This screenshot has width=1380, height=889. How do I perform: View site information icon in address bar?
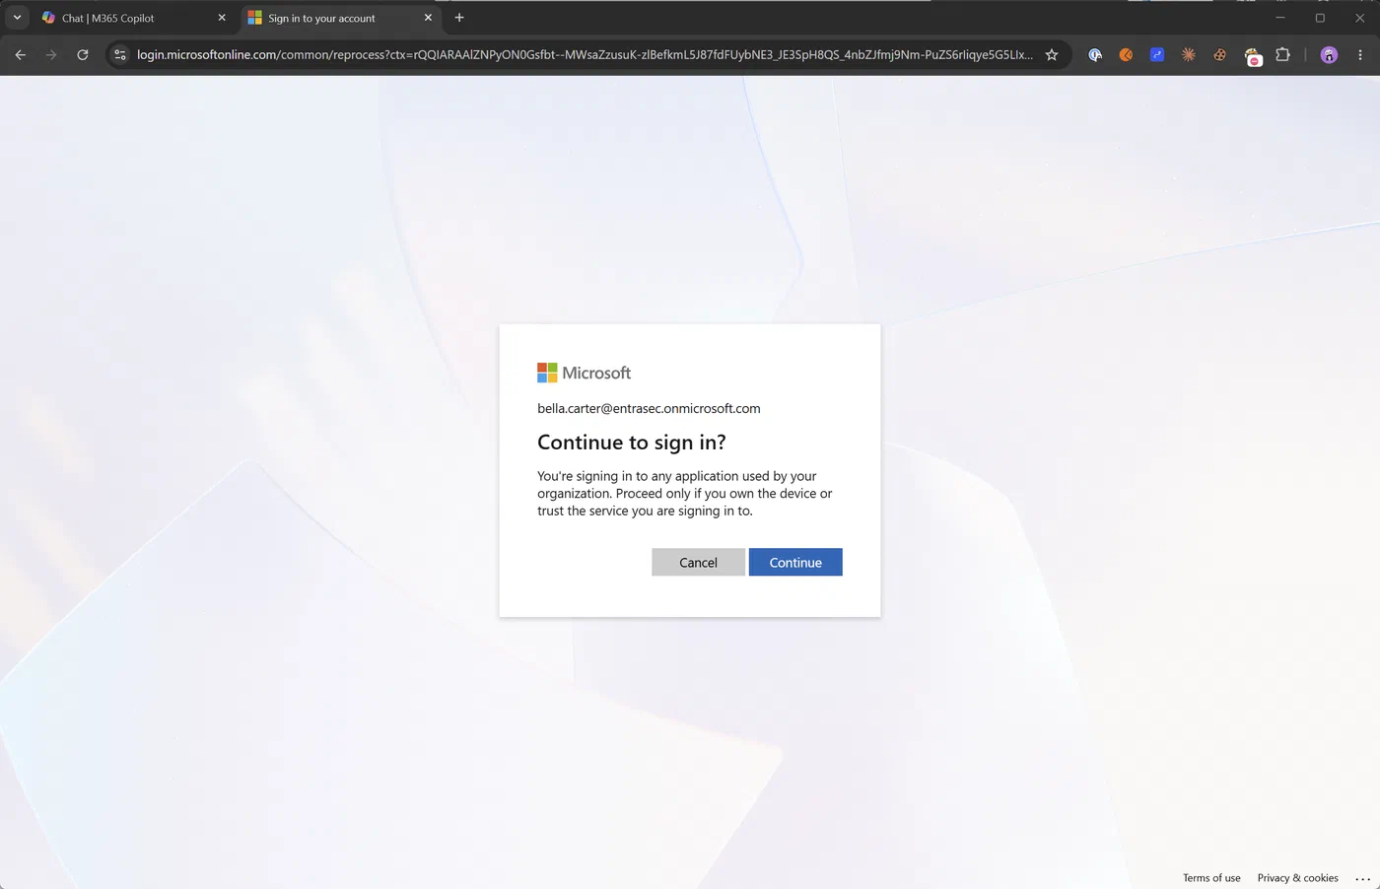(x=120, y=55)
